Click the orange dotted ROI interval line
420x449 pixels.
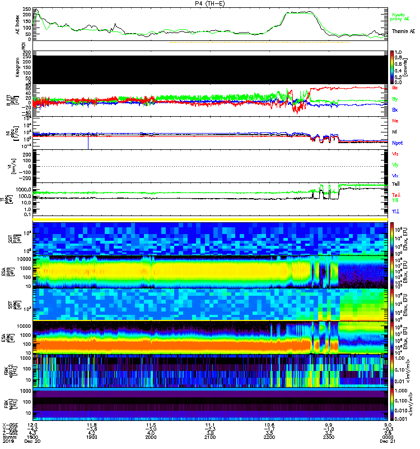(x=260, y=43)
